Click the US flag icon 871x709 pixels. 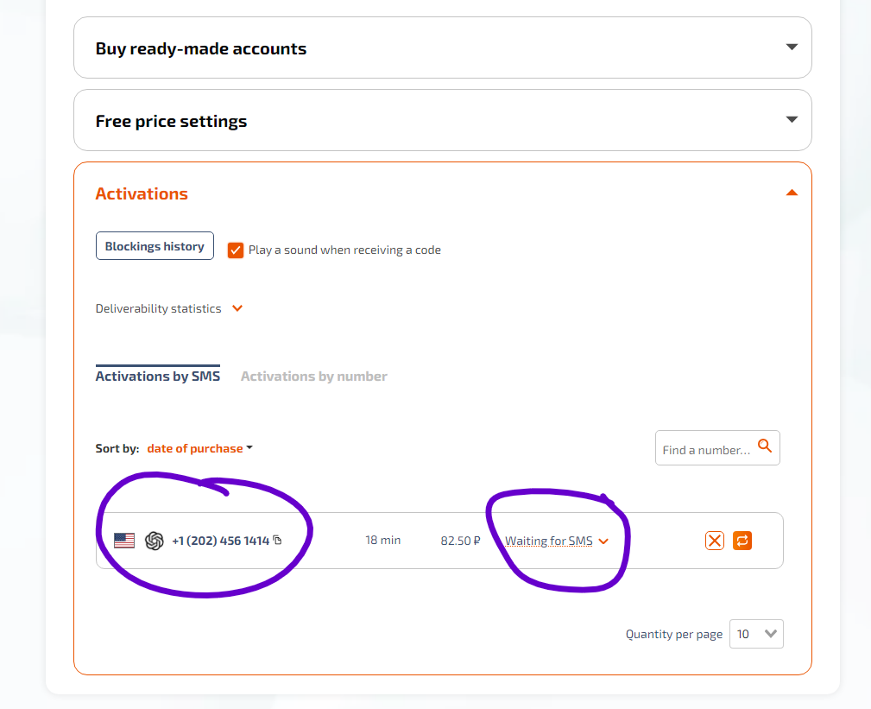point(124,541)
